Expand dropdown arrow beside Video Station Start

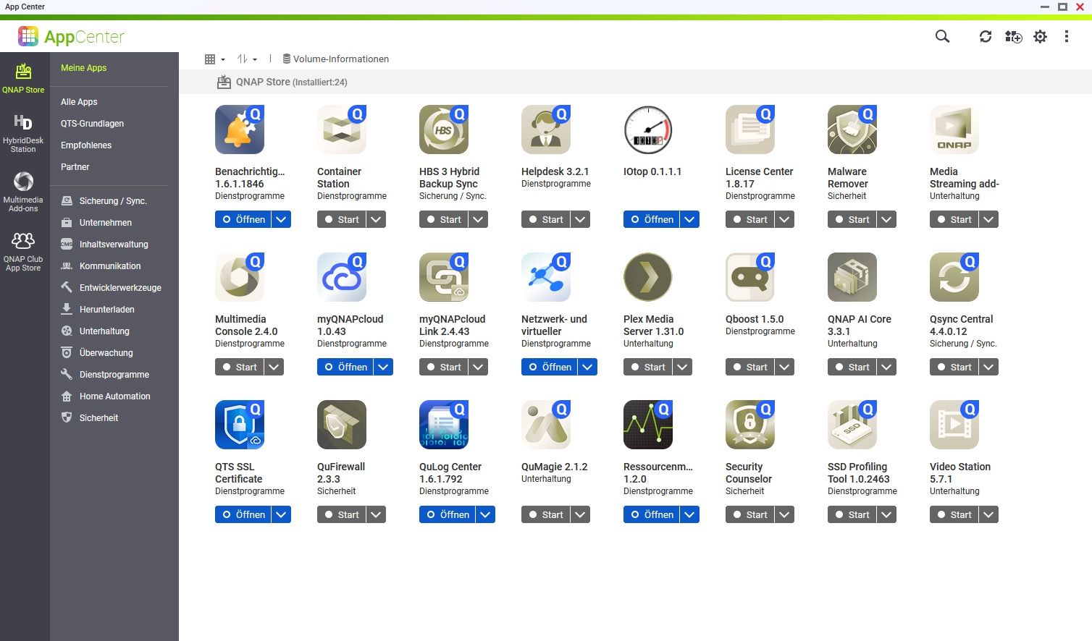tap(989, 514)
